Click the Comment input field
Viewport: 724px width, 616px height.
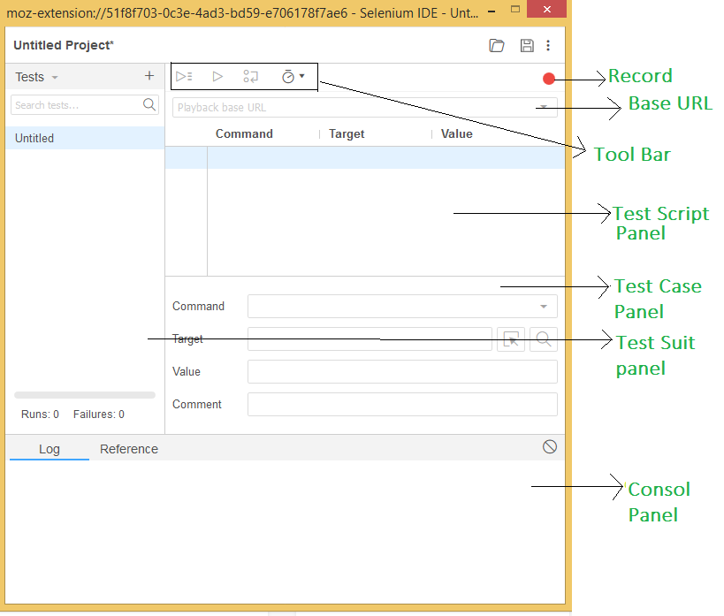click(402, 405)
